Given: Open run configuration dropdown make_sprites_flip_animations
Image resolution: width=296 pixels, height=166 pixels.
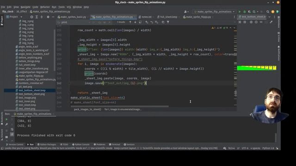Looking at the screenshot, I should (x=214, y=12).
